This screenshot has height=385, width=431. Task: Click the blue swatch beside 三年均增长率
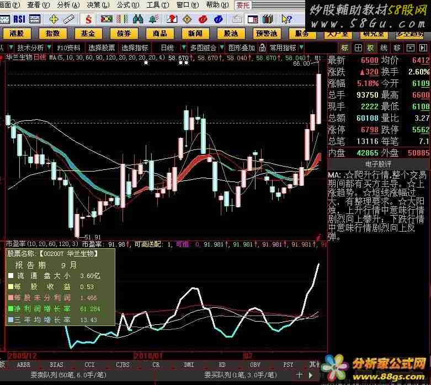click(x=10, y=319)
